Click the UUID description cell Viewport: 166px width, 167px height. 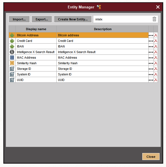(102, 80)
